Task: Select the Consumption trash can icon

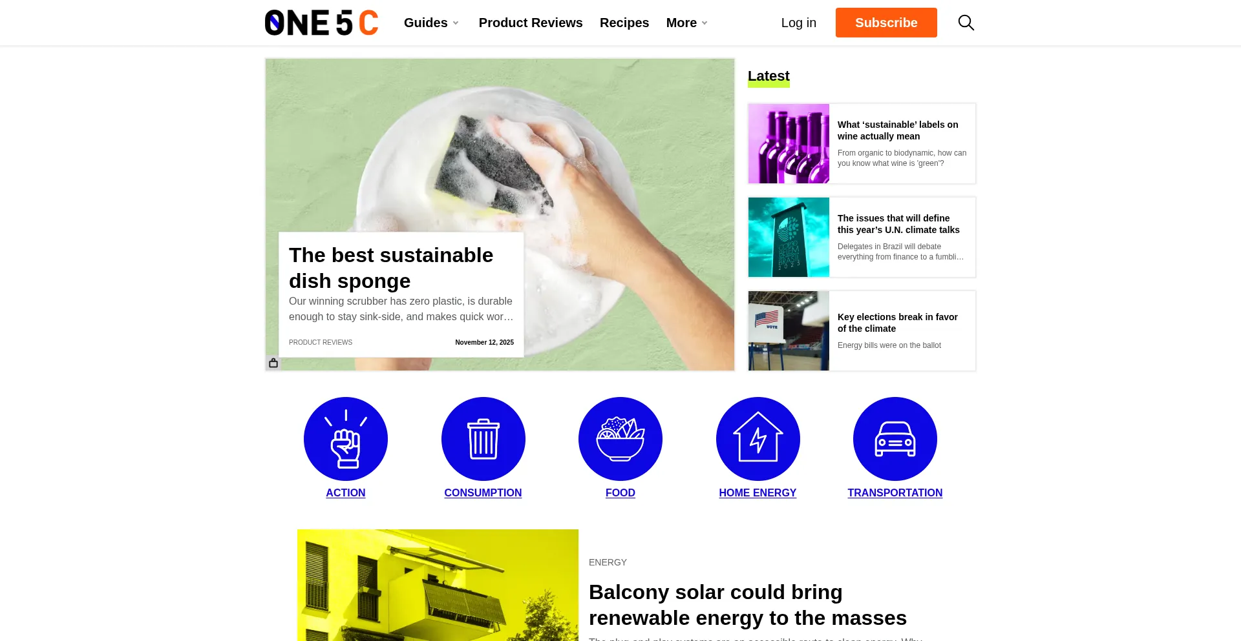Action: [x=483, y=439]
